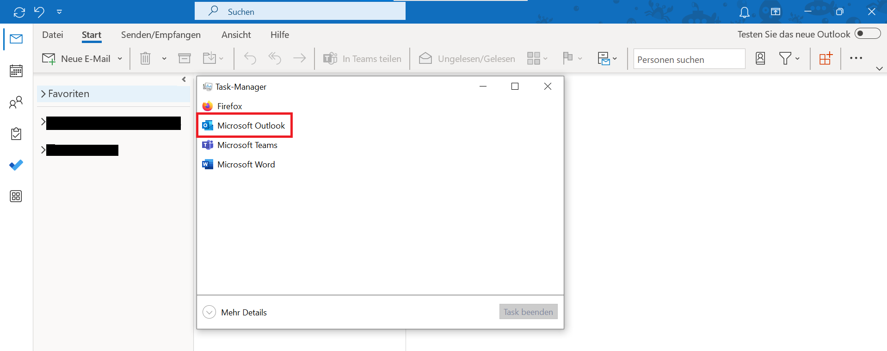
Task: Click the Teams app icon in Task-Manager
Action: click(x=208, y=145)
